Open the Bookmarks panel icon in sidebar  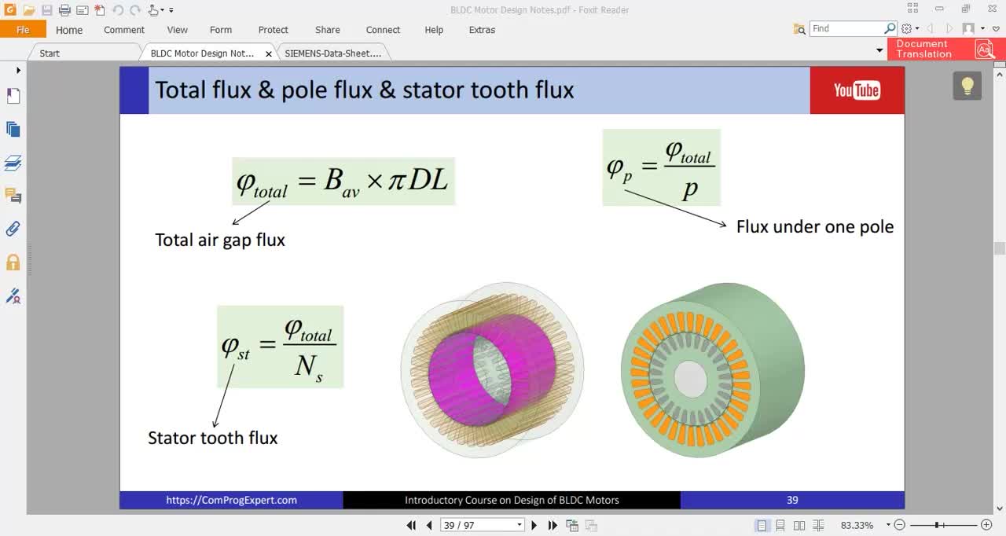coord(13,96)
